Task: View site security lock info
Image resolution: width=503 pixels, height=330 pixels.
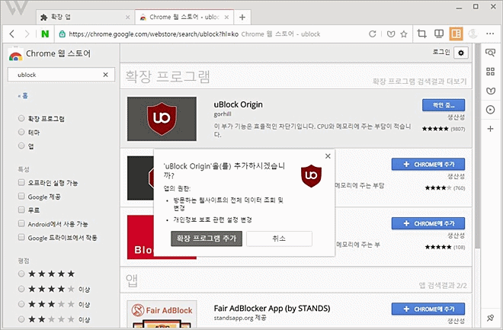Action: [x=62, y=34]
